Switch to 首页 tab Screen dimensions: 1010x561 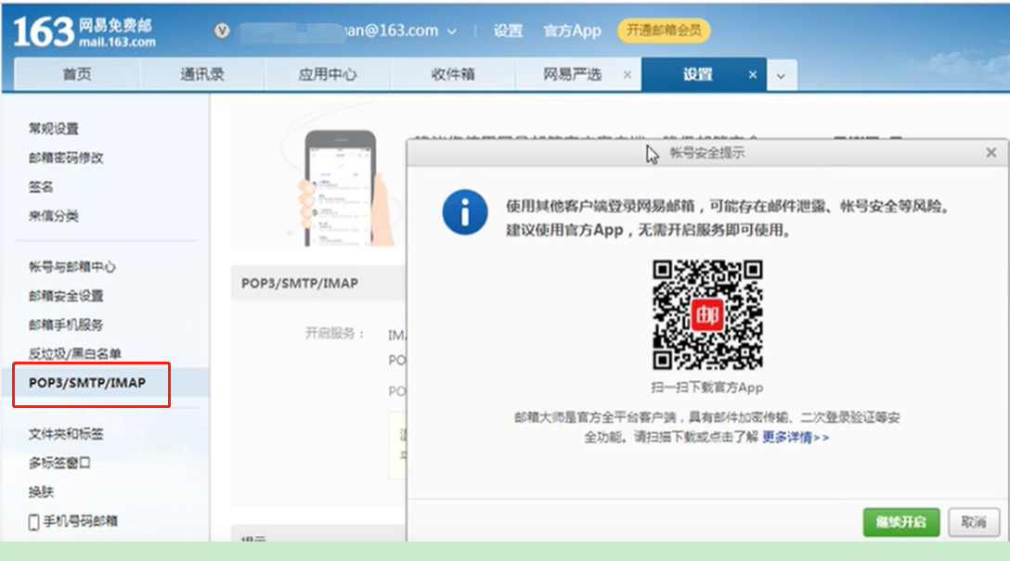point(77,74)
